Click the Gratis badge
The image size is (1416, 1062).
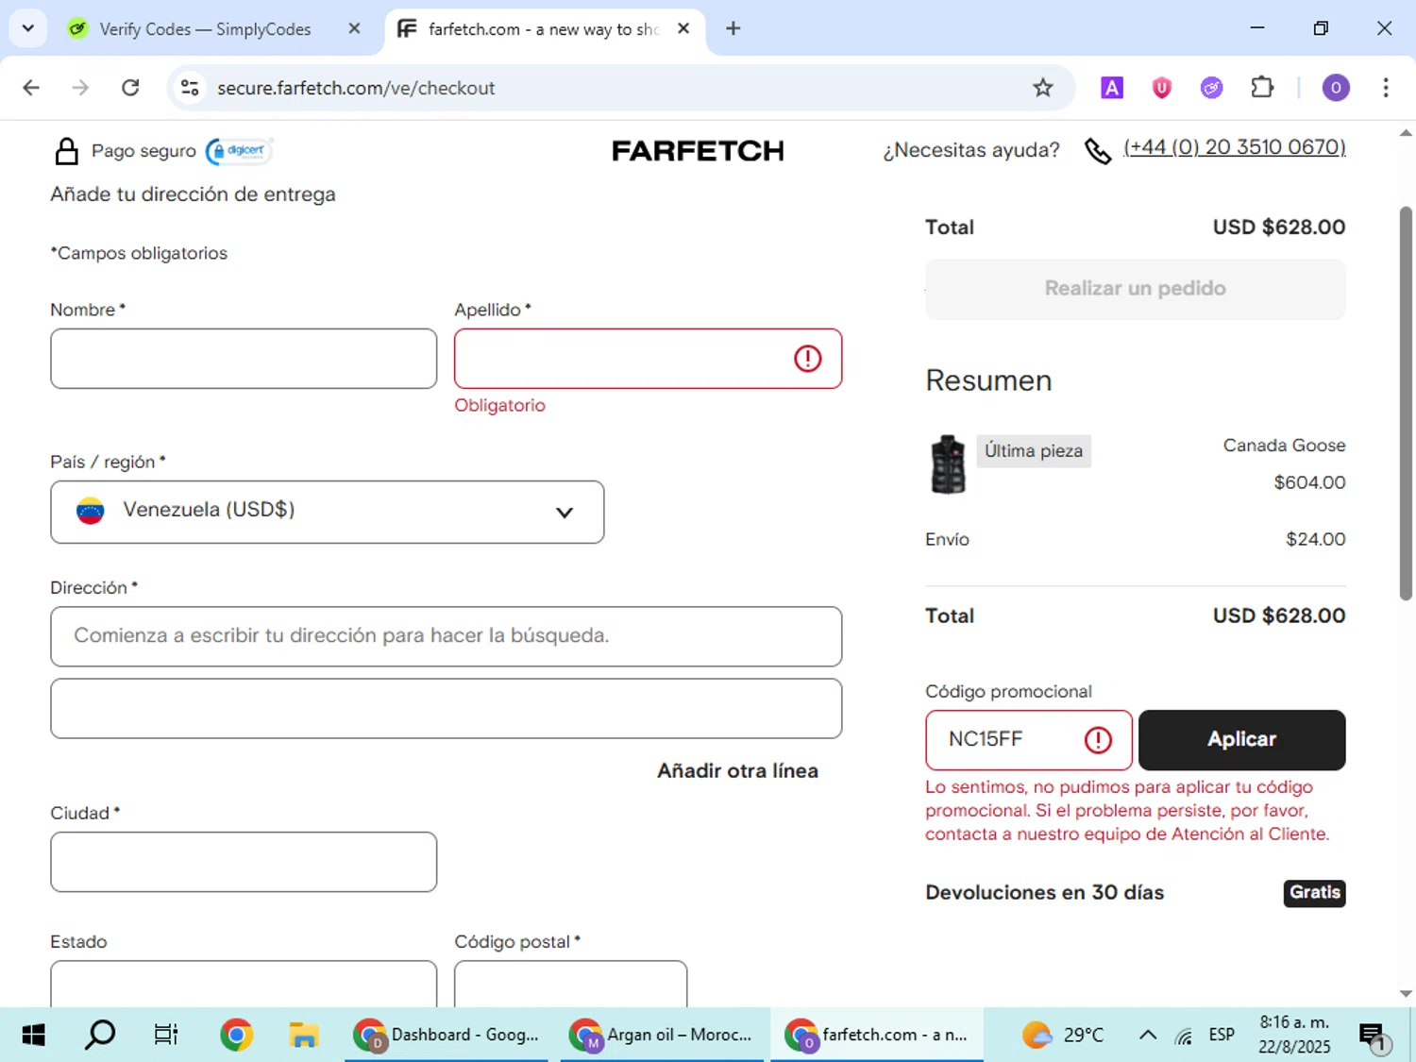coord(1314,893)
